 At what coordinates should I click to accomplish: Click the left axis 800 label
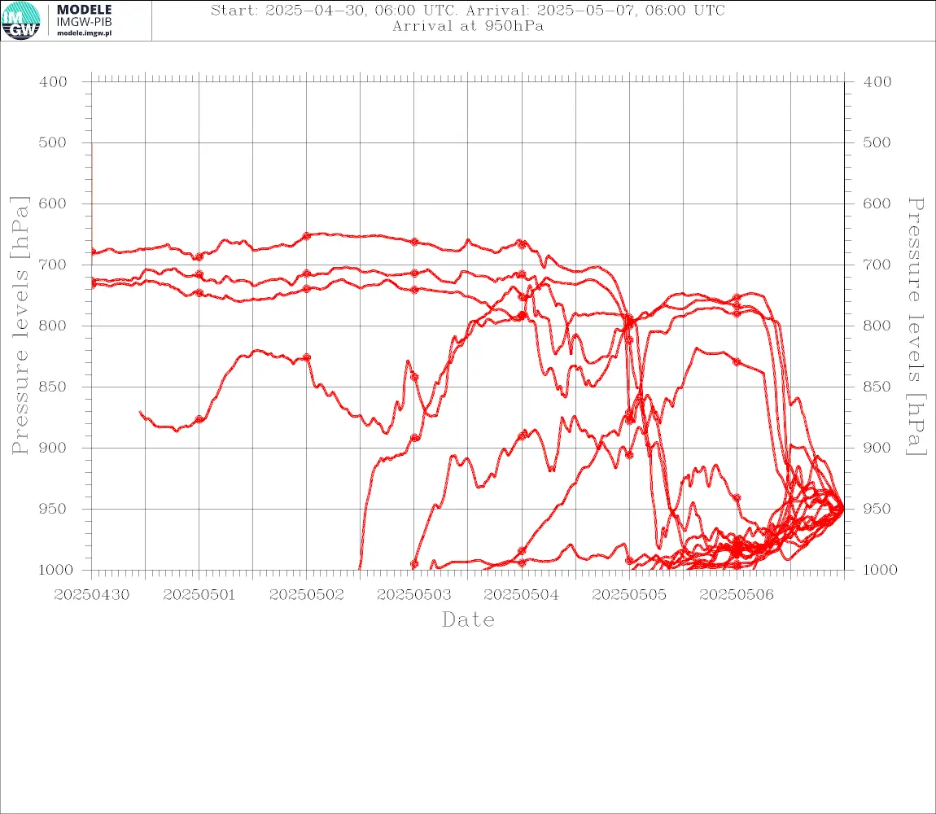[53, 326]
